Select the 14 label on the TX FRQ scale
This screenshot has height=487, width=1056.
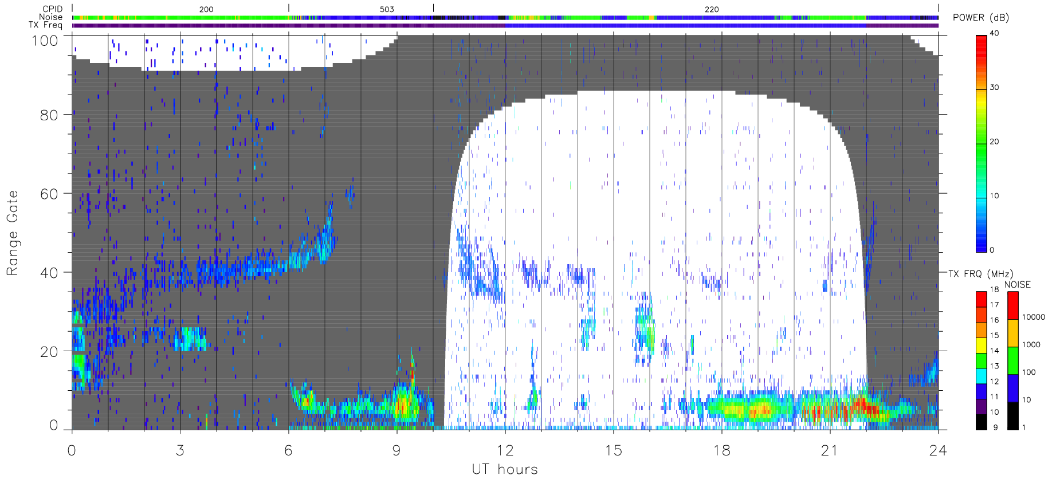[994, 351]
